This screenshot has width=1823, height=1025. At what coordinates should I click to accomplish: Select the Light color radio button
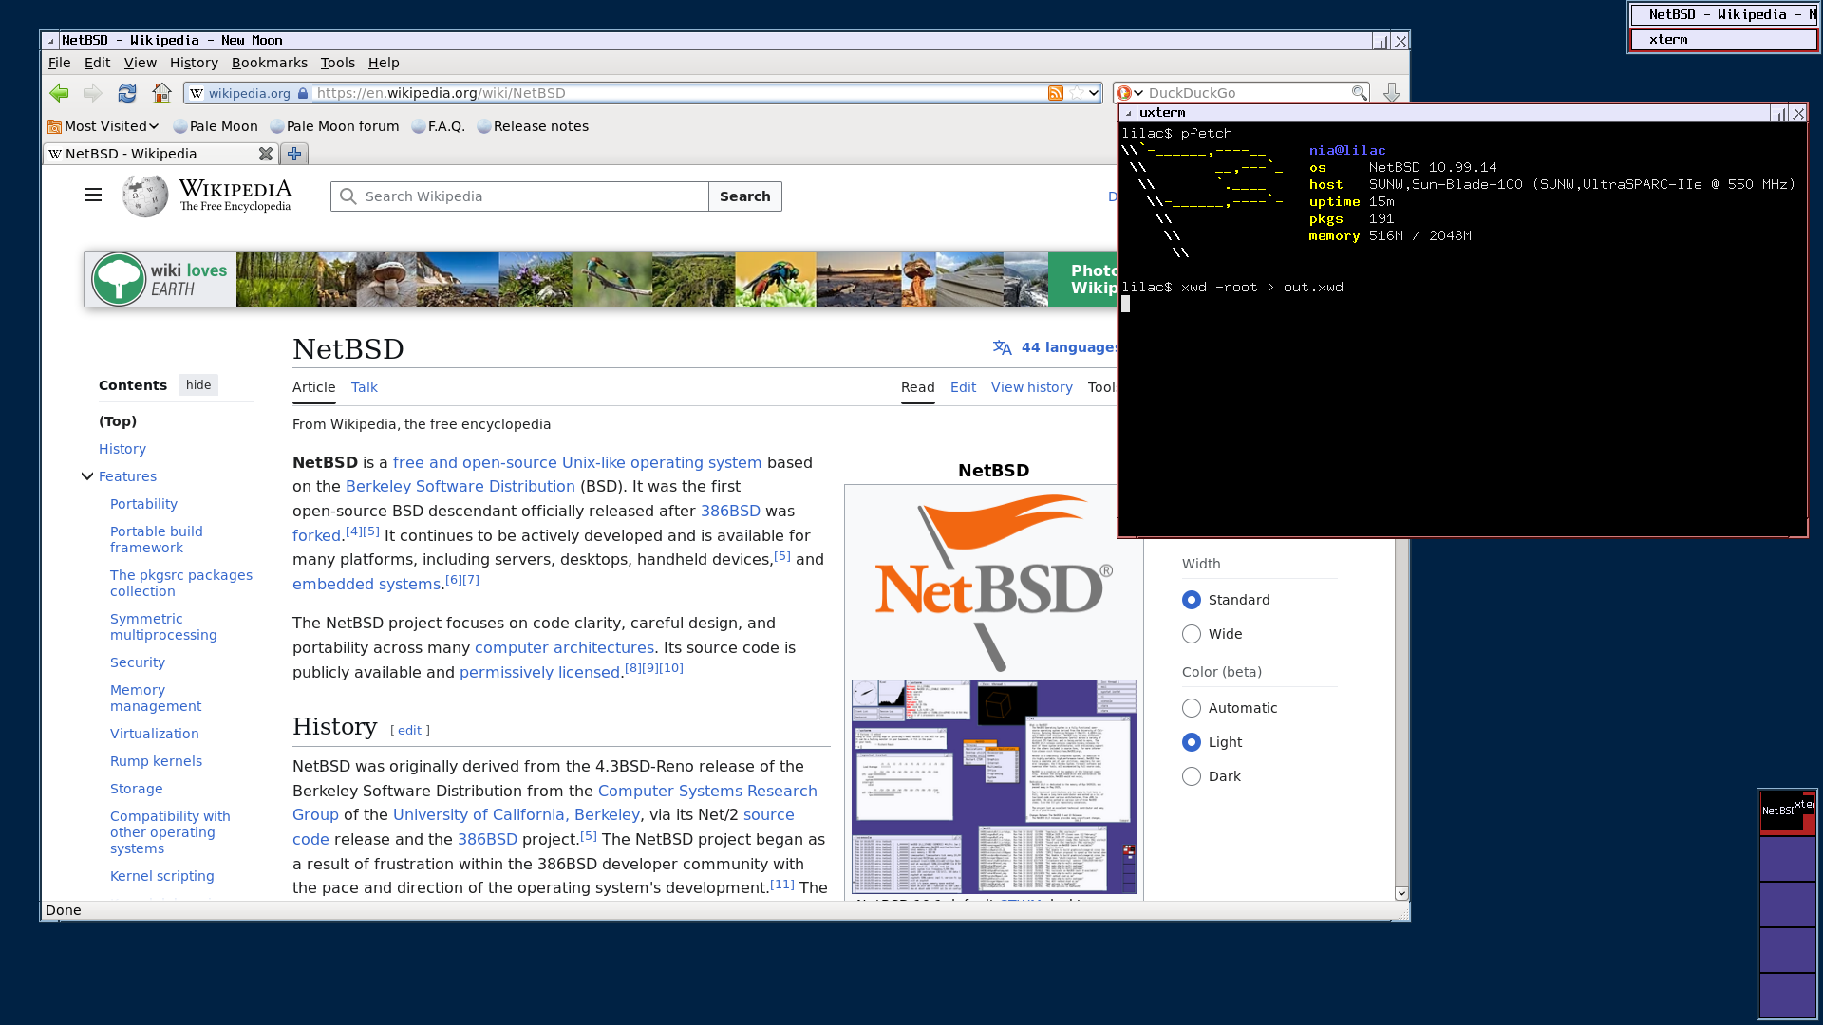[1192, 742]
